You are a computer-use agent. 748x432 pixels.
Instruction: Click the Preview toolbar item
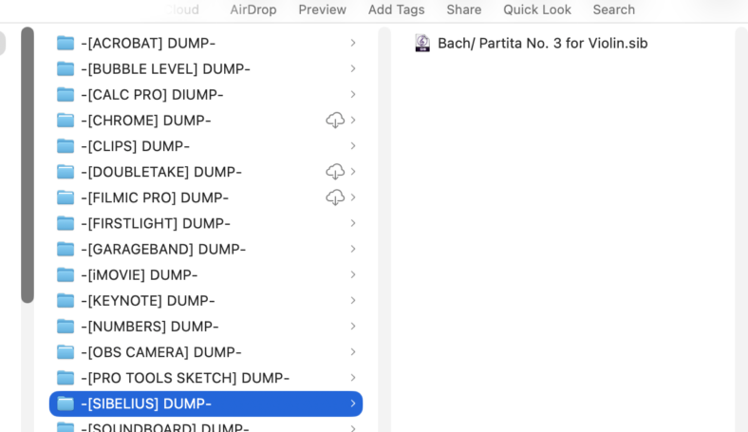click(323, 9)
